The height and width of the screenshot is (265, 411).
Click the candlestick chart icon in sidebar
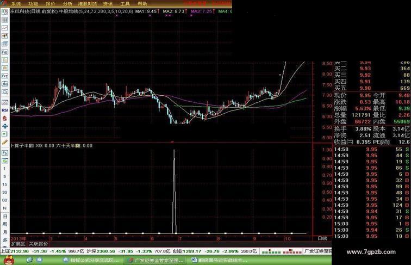(5, 36)
